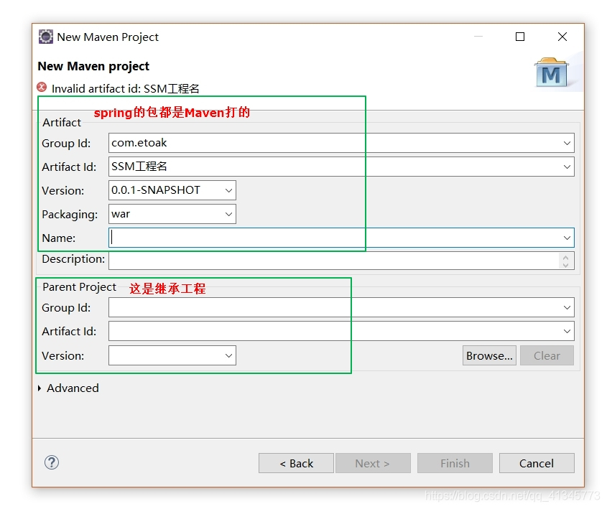Image resolution: width=607 pixels, height=509 pixels.
Task: Browse for a parent project
Action: (489, 355)
